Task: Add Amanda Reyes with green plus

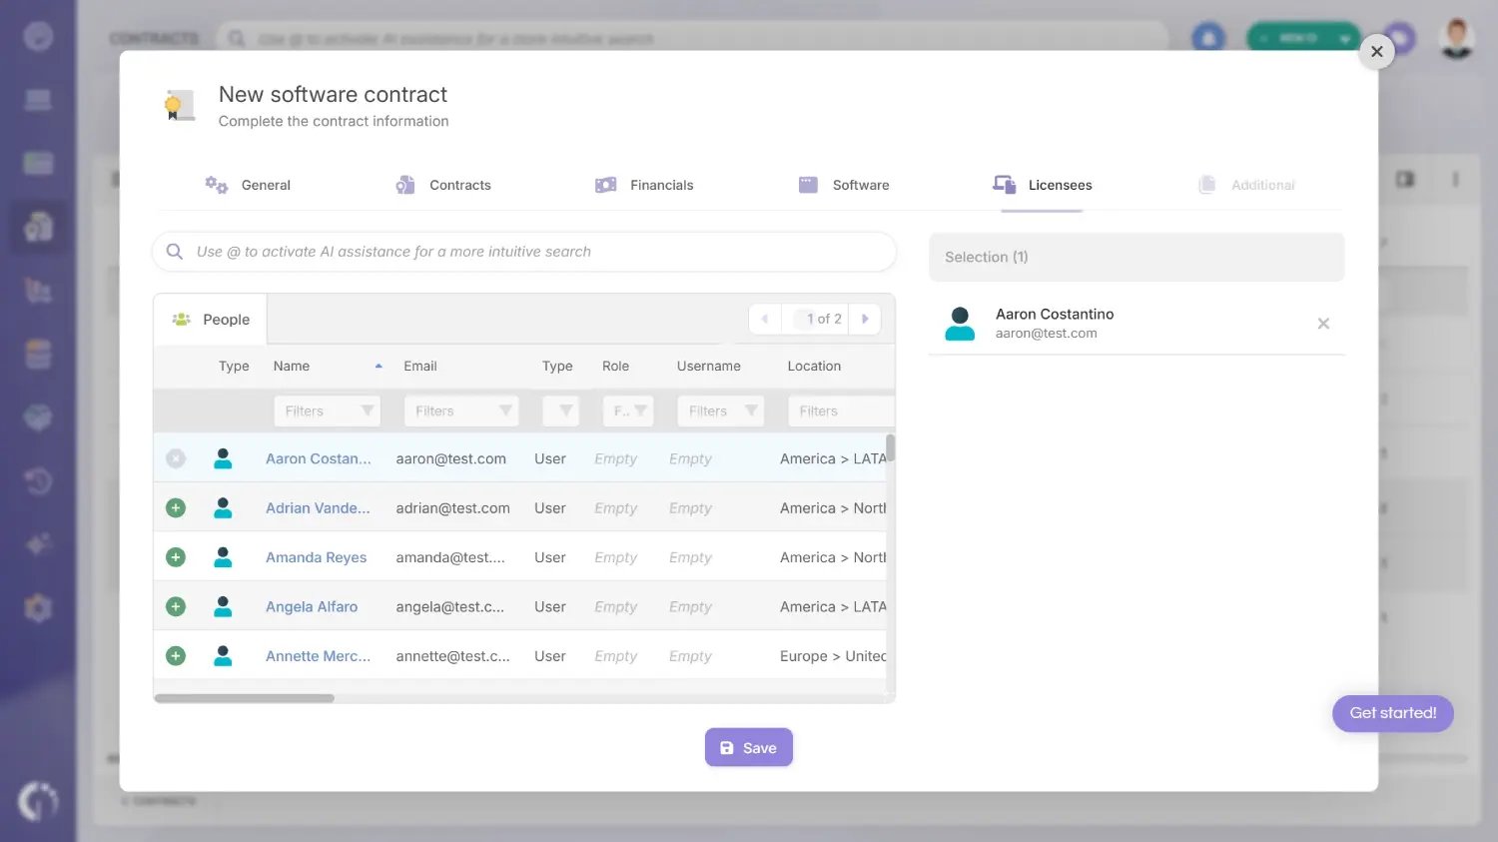Action: [176, 557]
